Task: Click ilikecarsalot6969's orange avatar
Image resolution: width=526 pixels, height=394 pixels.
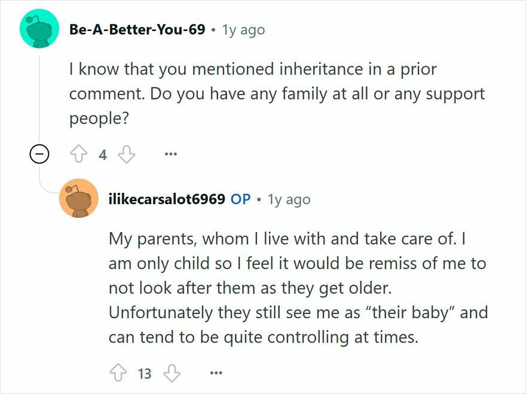Action: 79,199
